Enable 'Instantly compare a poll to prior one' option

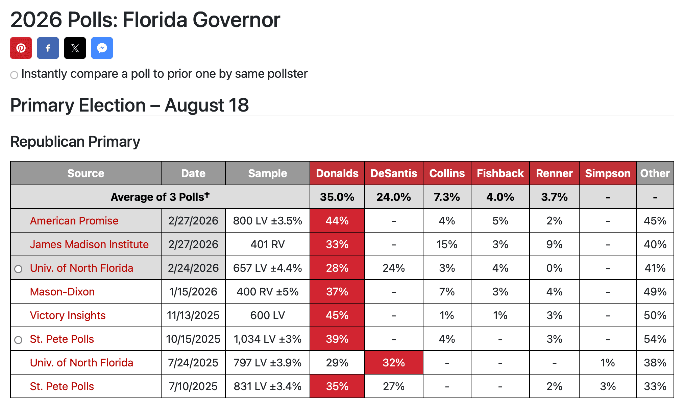pyautogui.click(x=14, y=74)
